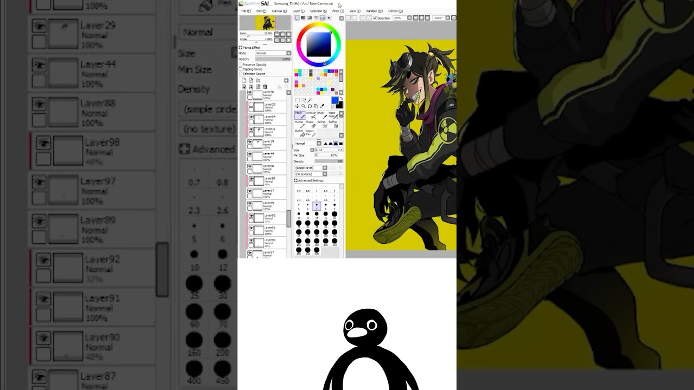Click the layer list scrollbar thumb
The image size is (694, 390).
click(288, 219)
